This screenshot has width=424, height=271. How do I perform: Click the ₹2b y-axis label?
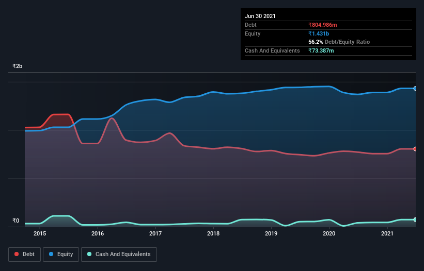18,66
